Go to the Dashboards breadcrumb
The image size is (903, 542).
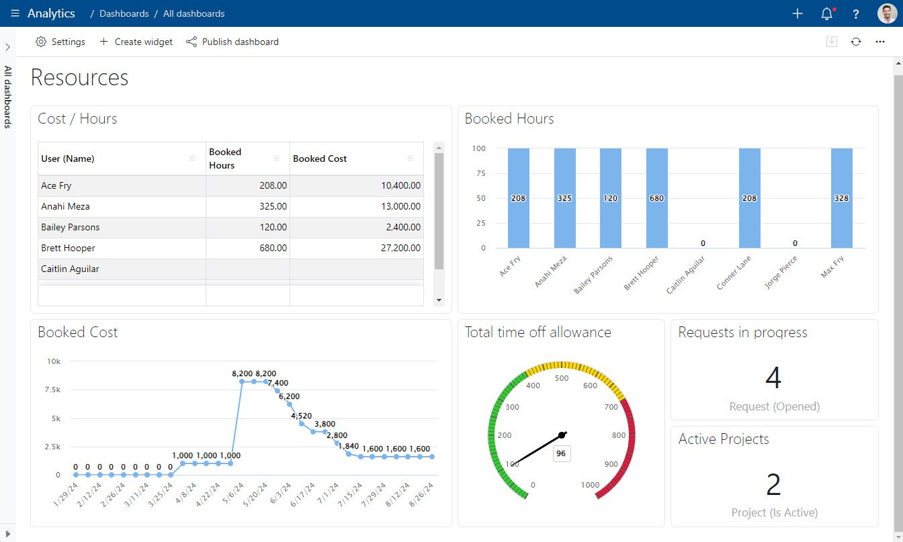tap(124, 13)
